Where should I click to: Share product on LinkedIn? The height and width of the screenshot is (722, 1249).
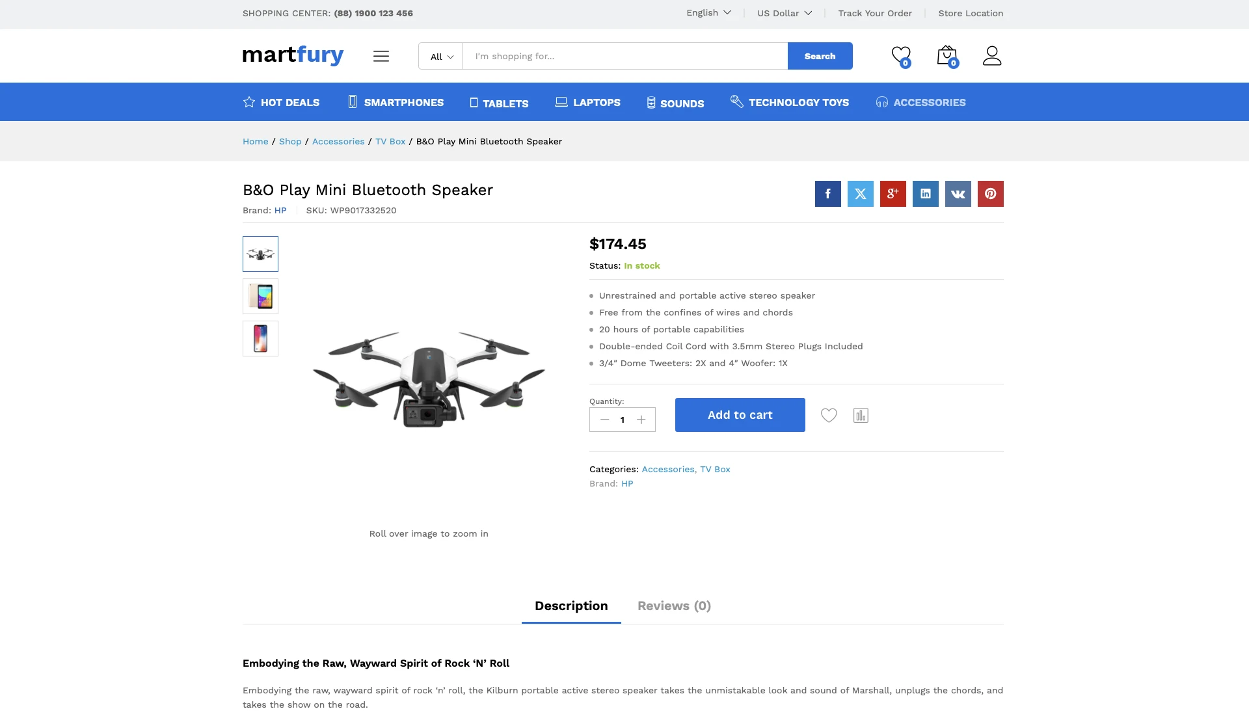point(925,194)
